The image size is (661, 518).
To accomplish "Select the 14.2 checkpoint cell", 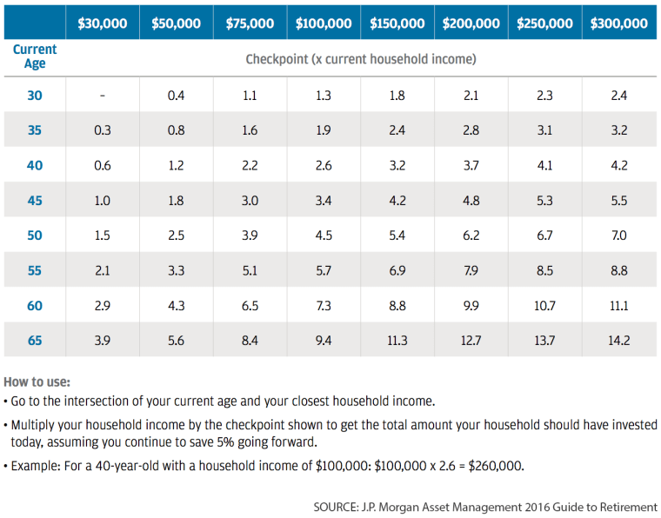I will click(x=618, y=341).
